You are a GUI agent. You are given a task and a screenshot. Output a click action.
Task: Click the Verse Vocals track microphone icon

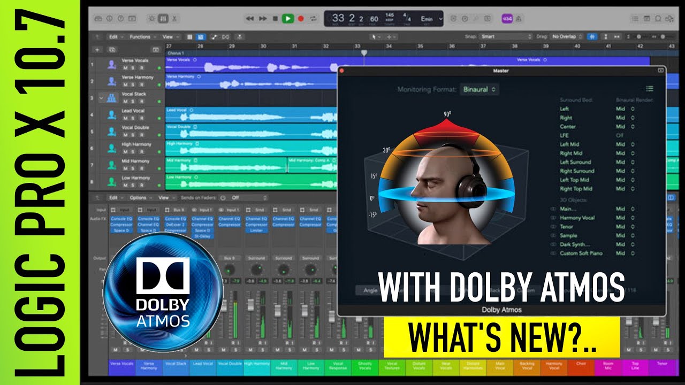pos(111,65)
